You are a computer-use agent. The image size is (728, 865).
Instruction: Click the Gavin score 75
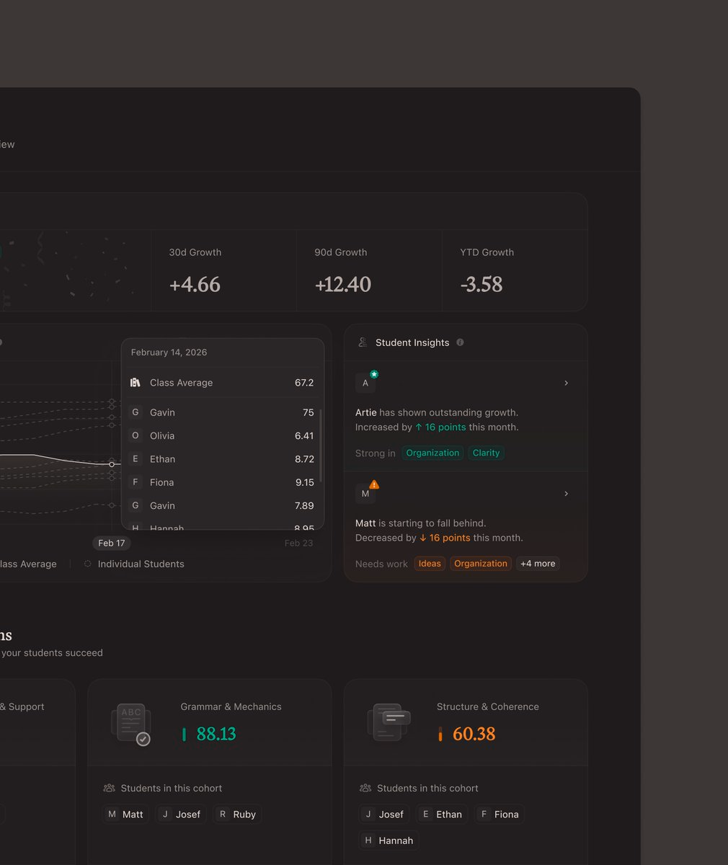point(308,412)
